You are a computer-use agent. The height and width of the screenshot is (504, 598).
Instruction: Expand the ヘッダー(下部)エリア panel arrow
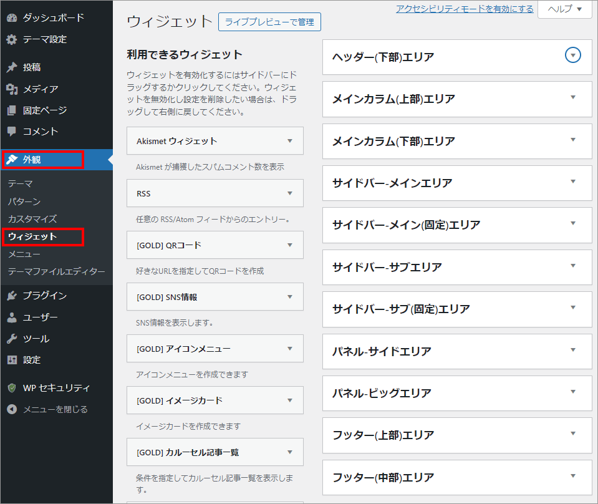pyautogui.click(x=572, y=56)
